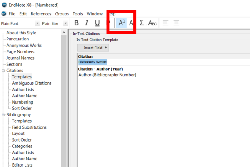Viewport: 250px width, 167px height.
Task: Select Categories under Bibliography
Action: click(22, 146)
